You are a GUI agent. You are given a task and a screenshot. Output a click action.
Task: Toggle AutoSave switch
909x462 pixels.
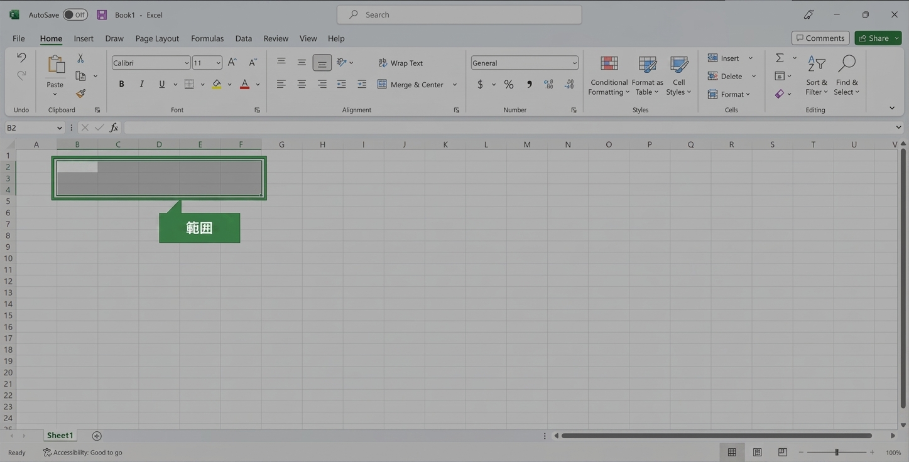tap(75, 14)
